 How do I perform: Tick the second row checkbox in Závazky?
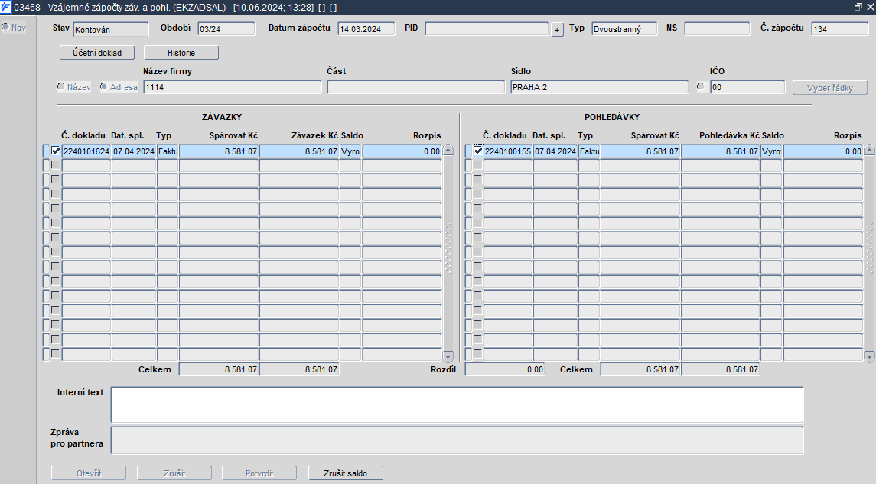coord(55,165)
